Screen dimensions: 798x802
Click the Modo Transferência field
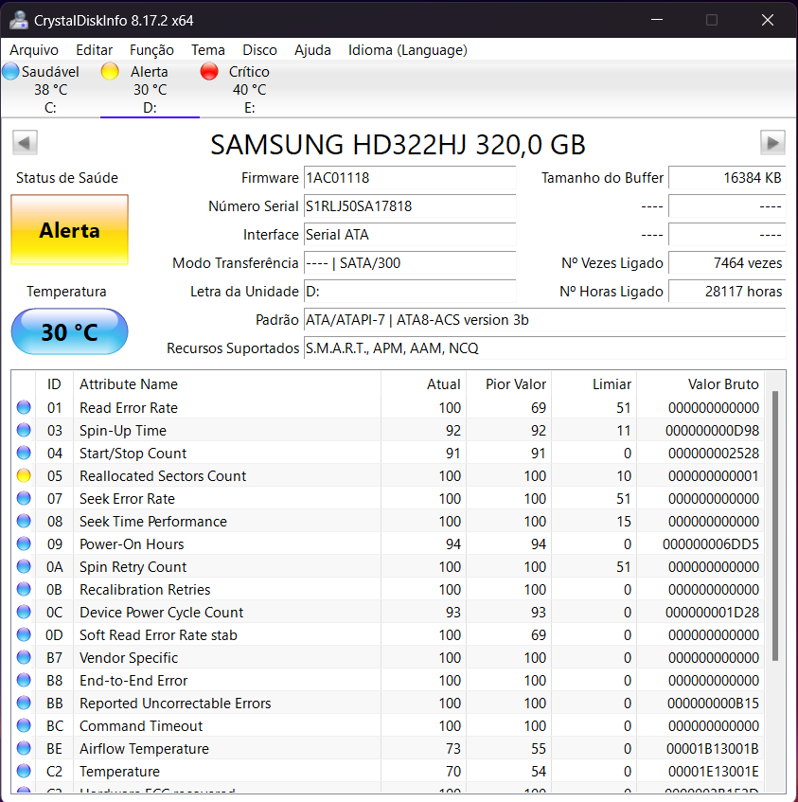pyautogui.click(x=410, y=263)
